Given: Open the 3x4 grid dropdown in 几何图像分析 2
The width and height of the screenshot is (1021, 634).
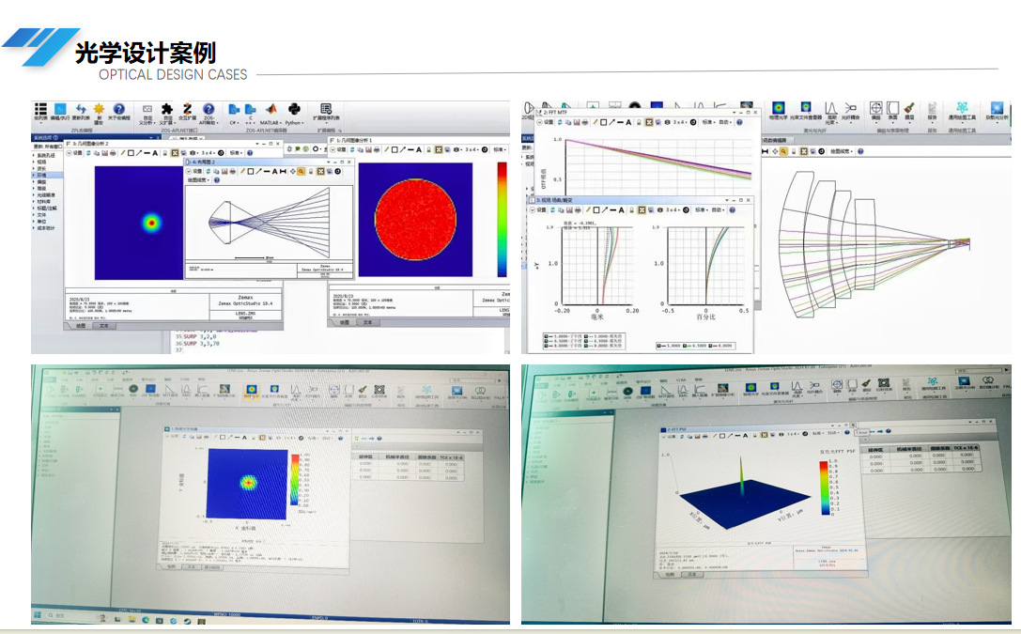Looking at the screenshot, I should 208,153.
